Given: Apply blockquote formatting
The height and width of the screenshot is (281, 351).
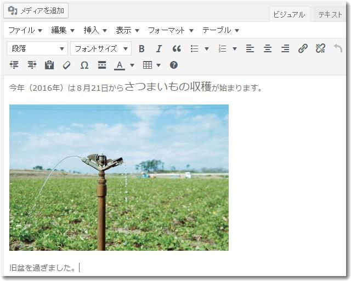Looking at the screenshot, I should pyautogui.click(x=177, y=48).
